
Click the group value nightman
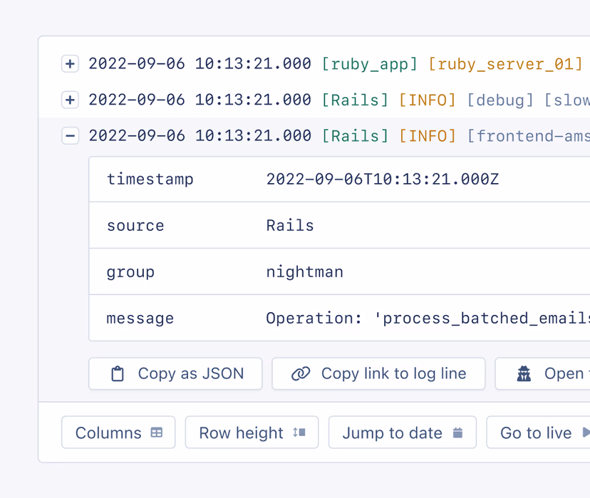click(x=305, y=271)
